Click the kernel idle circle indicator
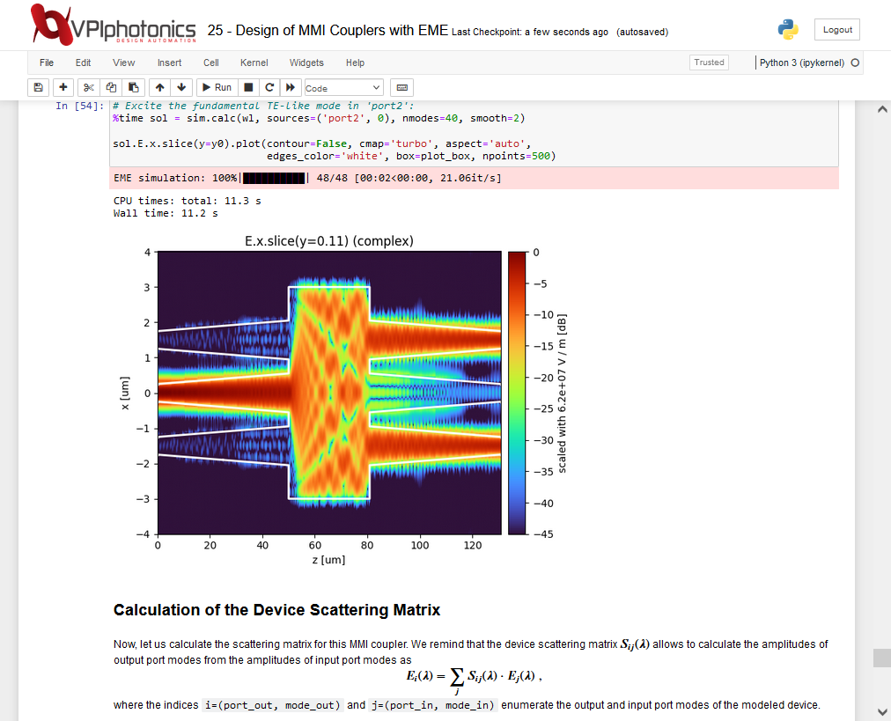This screenshot has height=721, width=891. pos(855,63)
